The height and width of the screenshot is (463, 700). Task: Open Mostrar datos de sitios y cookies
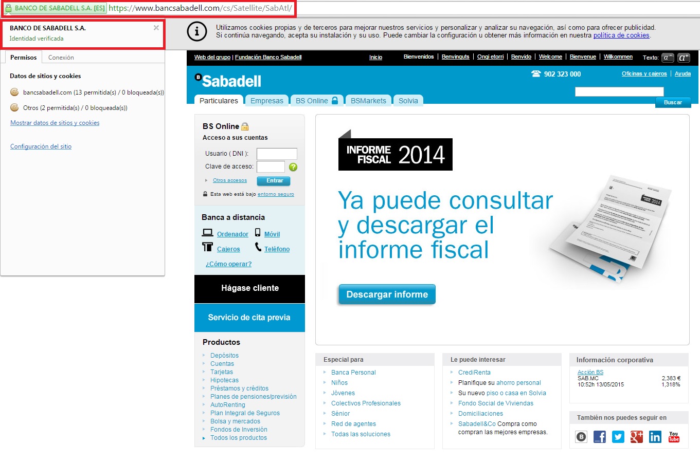click(55, 123)
